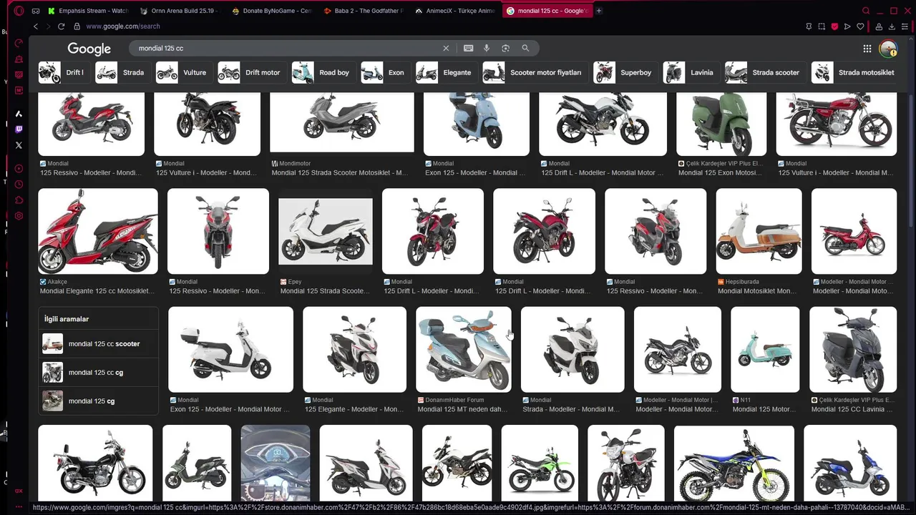Click the pin icon in browser toolbar
This screenshot has height=515, width=916.
pos(809,26)
